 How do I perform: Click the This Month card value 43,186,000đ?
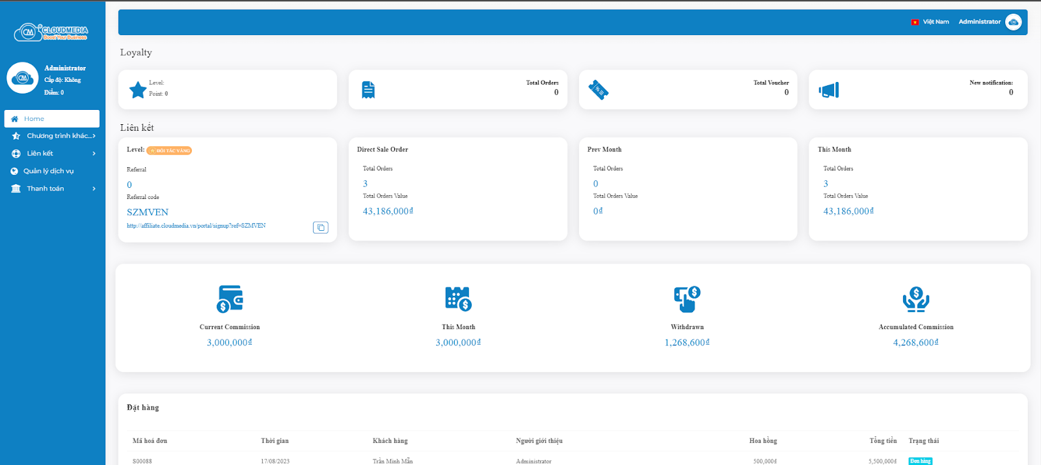(x=848, y=211)
